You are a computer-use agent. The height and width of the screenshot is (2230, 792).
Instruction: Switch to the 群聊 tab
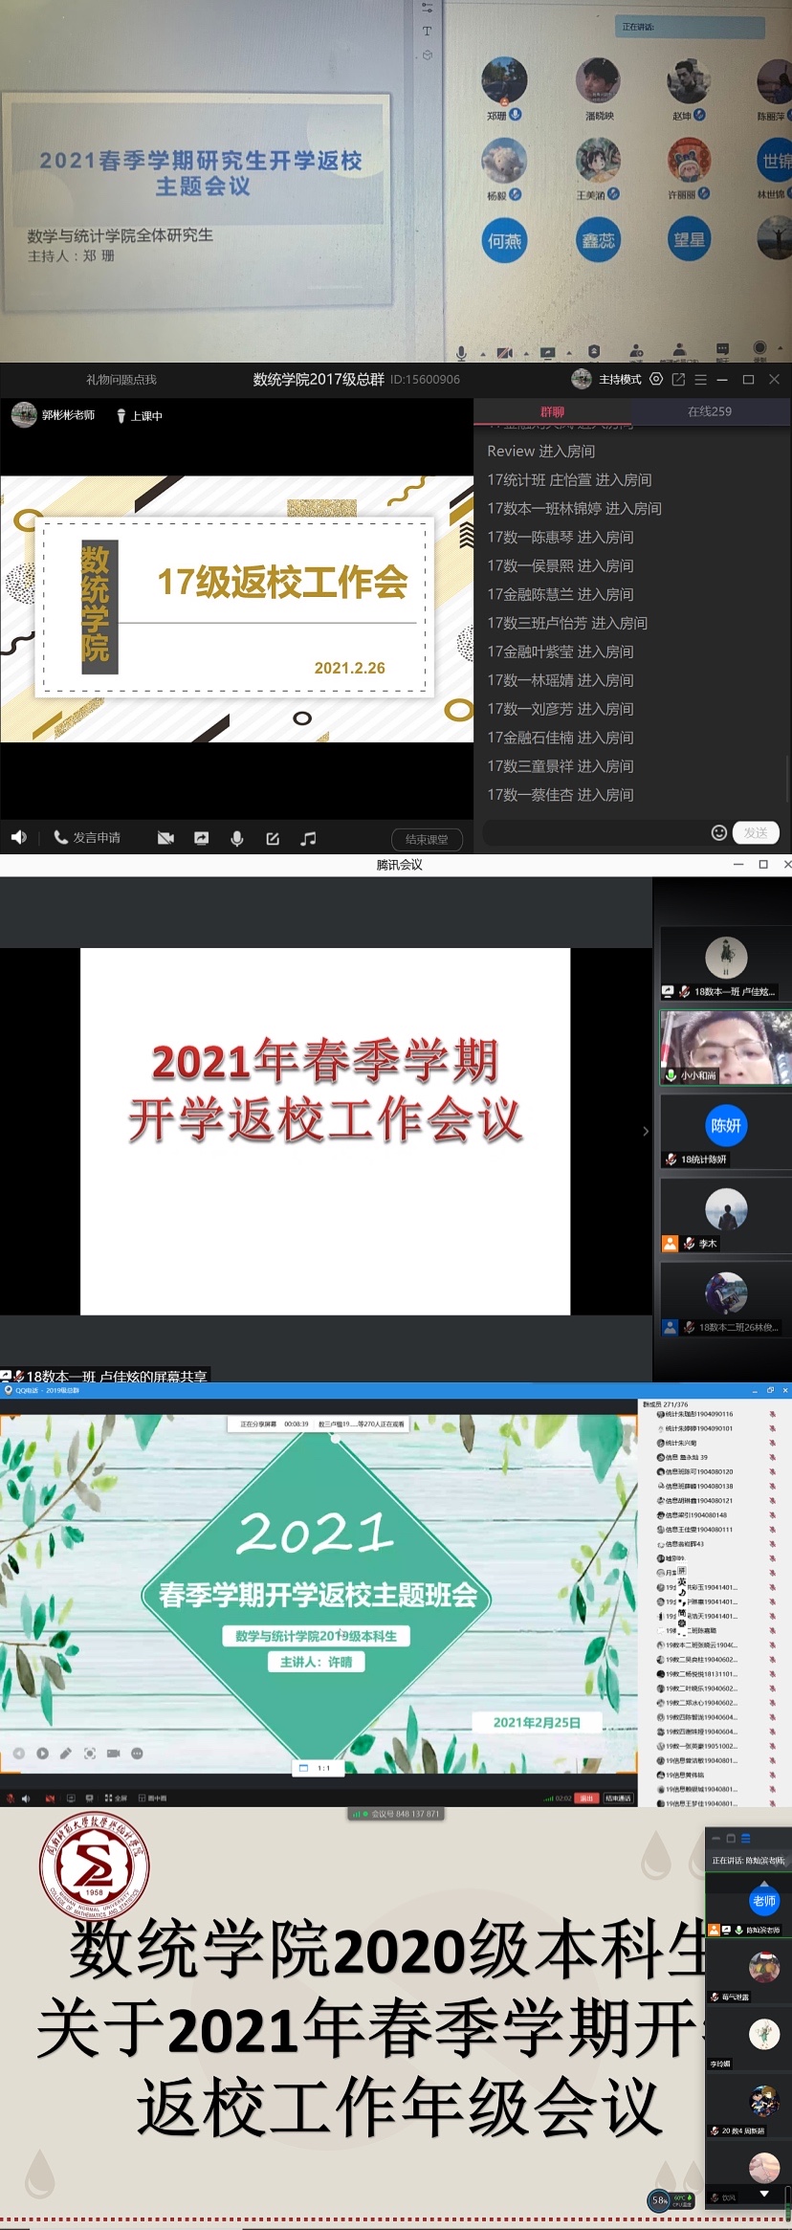coord(552,411)
